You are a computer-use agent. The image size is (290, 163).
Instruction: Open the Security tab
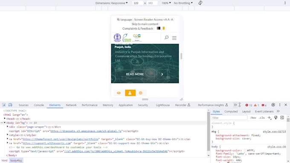[x=143, y=105]
